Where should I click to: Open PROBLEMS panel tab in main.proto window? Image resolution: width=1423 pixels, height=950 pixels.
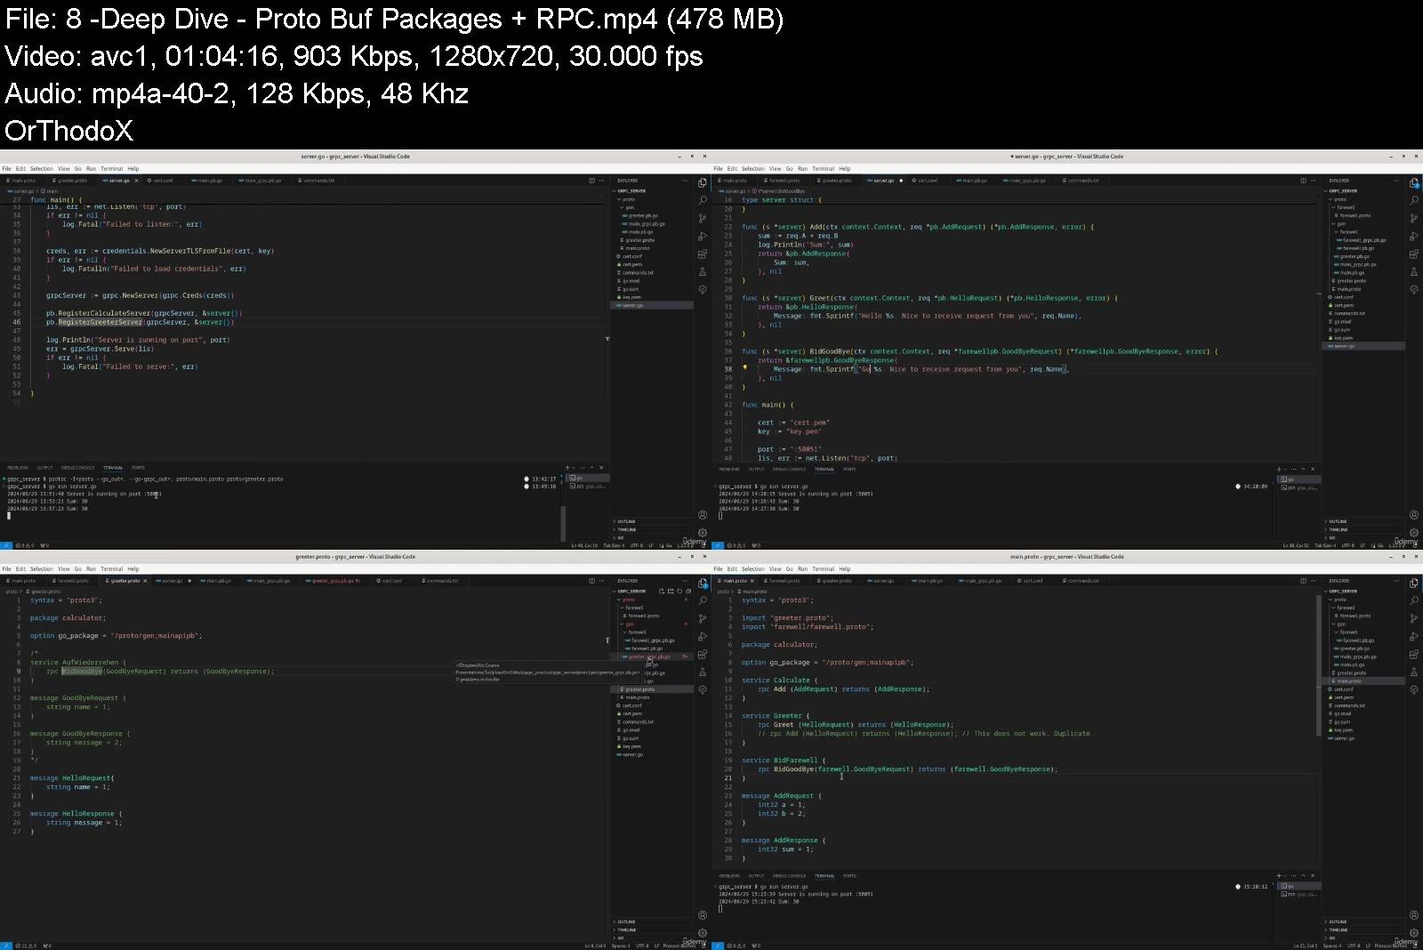pos(729,875)
